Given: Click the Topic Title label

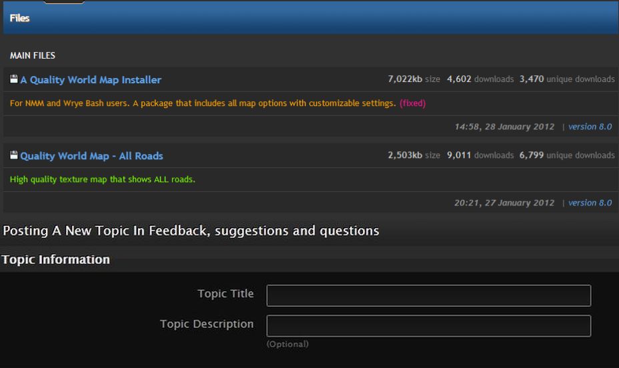Looking at the screenshot, I should click(x=226, y=293).
